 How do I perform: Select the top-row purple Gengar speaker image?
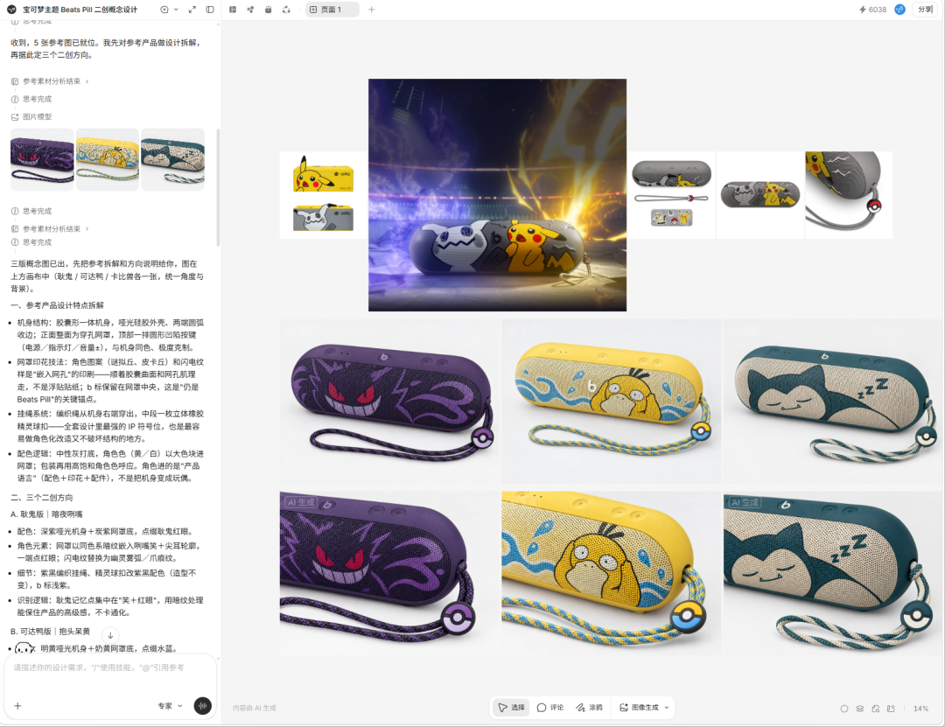coord(390,402)
